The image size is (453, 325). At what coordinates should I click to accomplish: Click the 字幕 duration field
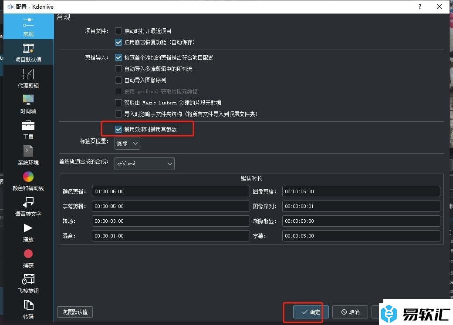[361, 236]
